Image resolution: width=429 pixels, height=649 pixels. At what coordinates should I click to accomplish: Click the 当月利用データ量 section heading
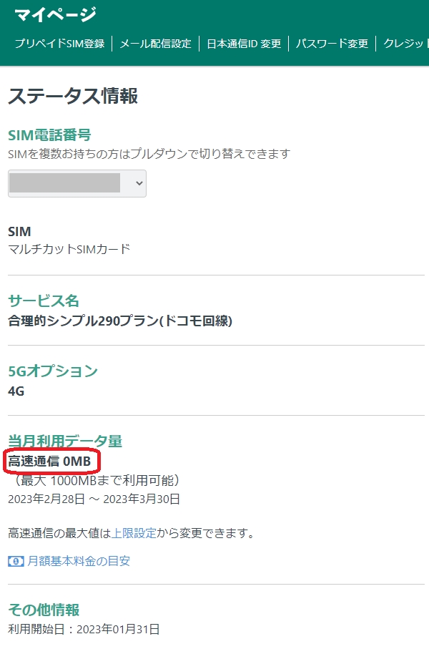pyautogui.click(x=60, y=441)
